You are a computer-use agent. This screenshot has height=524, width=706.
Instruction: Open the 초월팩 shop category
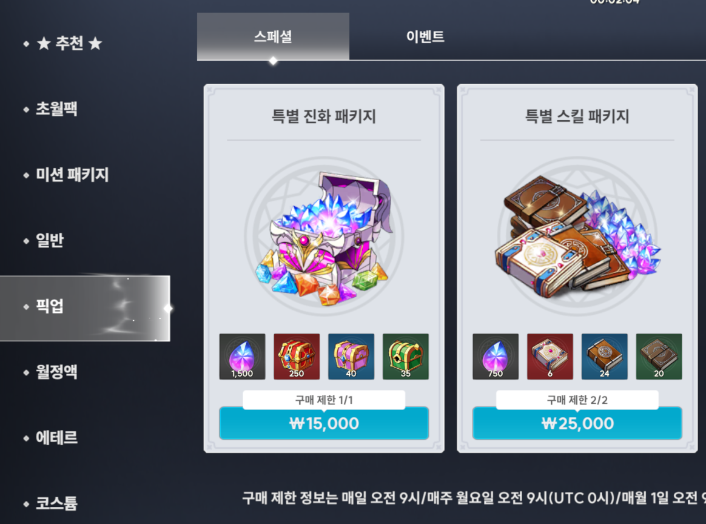[57, 109]
